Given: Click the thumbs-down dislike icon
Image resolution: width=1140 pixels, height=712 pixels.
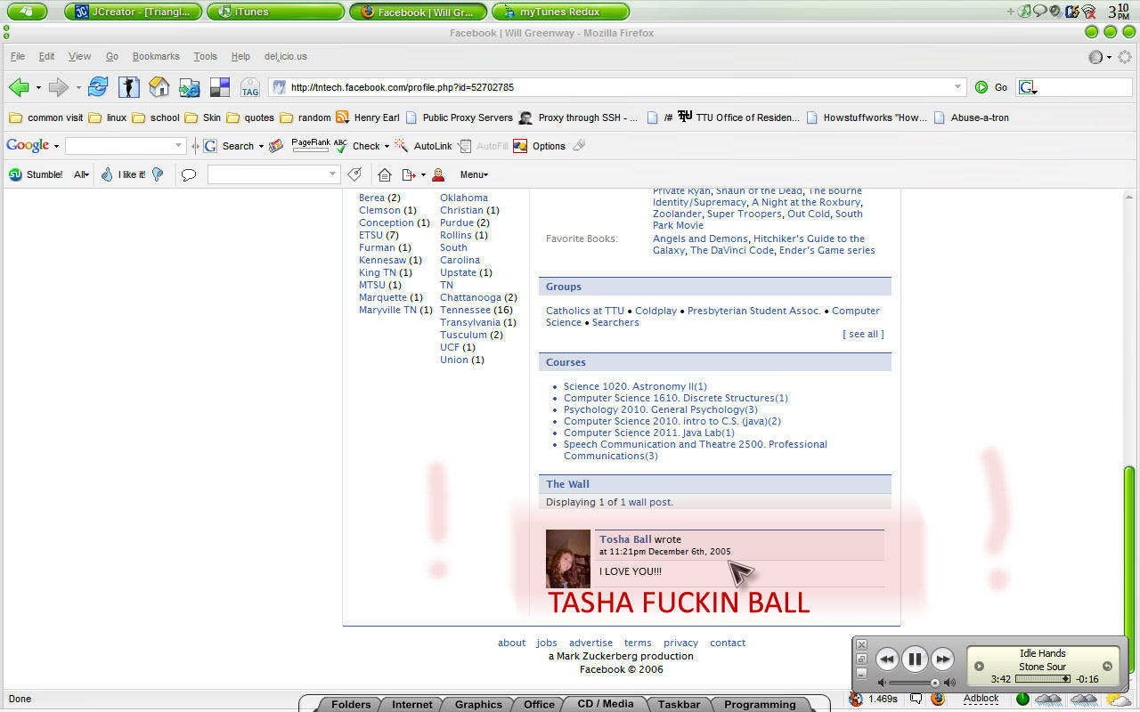Looking at the screenshot, I should tap(158, 174).
